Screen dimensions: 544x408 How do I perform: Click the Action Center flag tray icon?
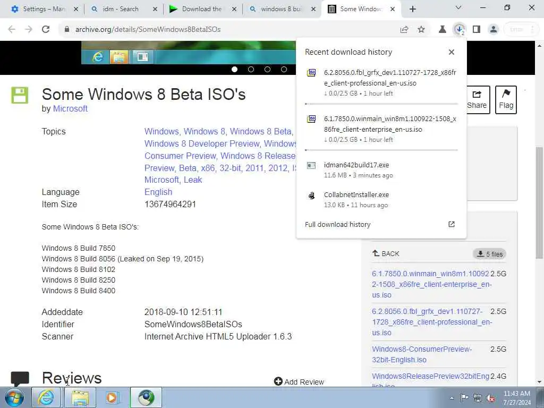click(464, 398)
